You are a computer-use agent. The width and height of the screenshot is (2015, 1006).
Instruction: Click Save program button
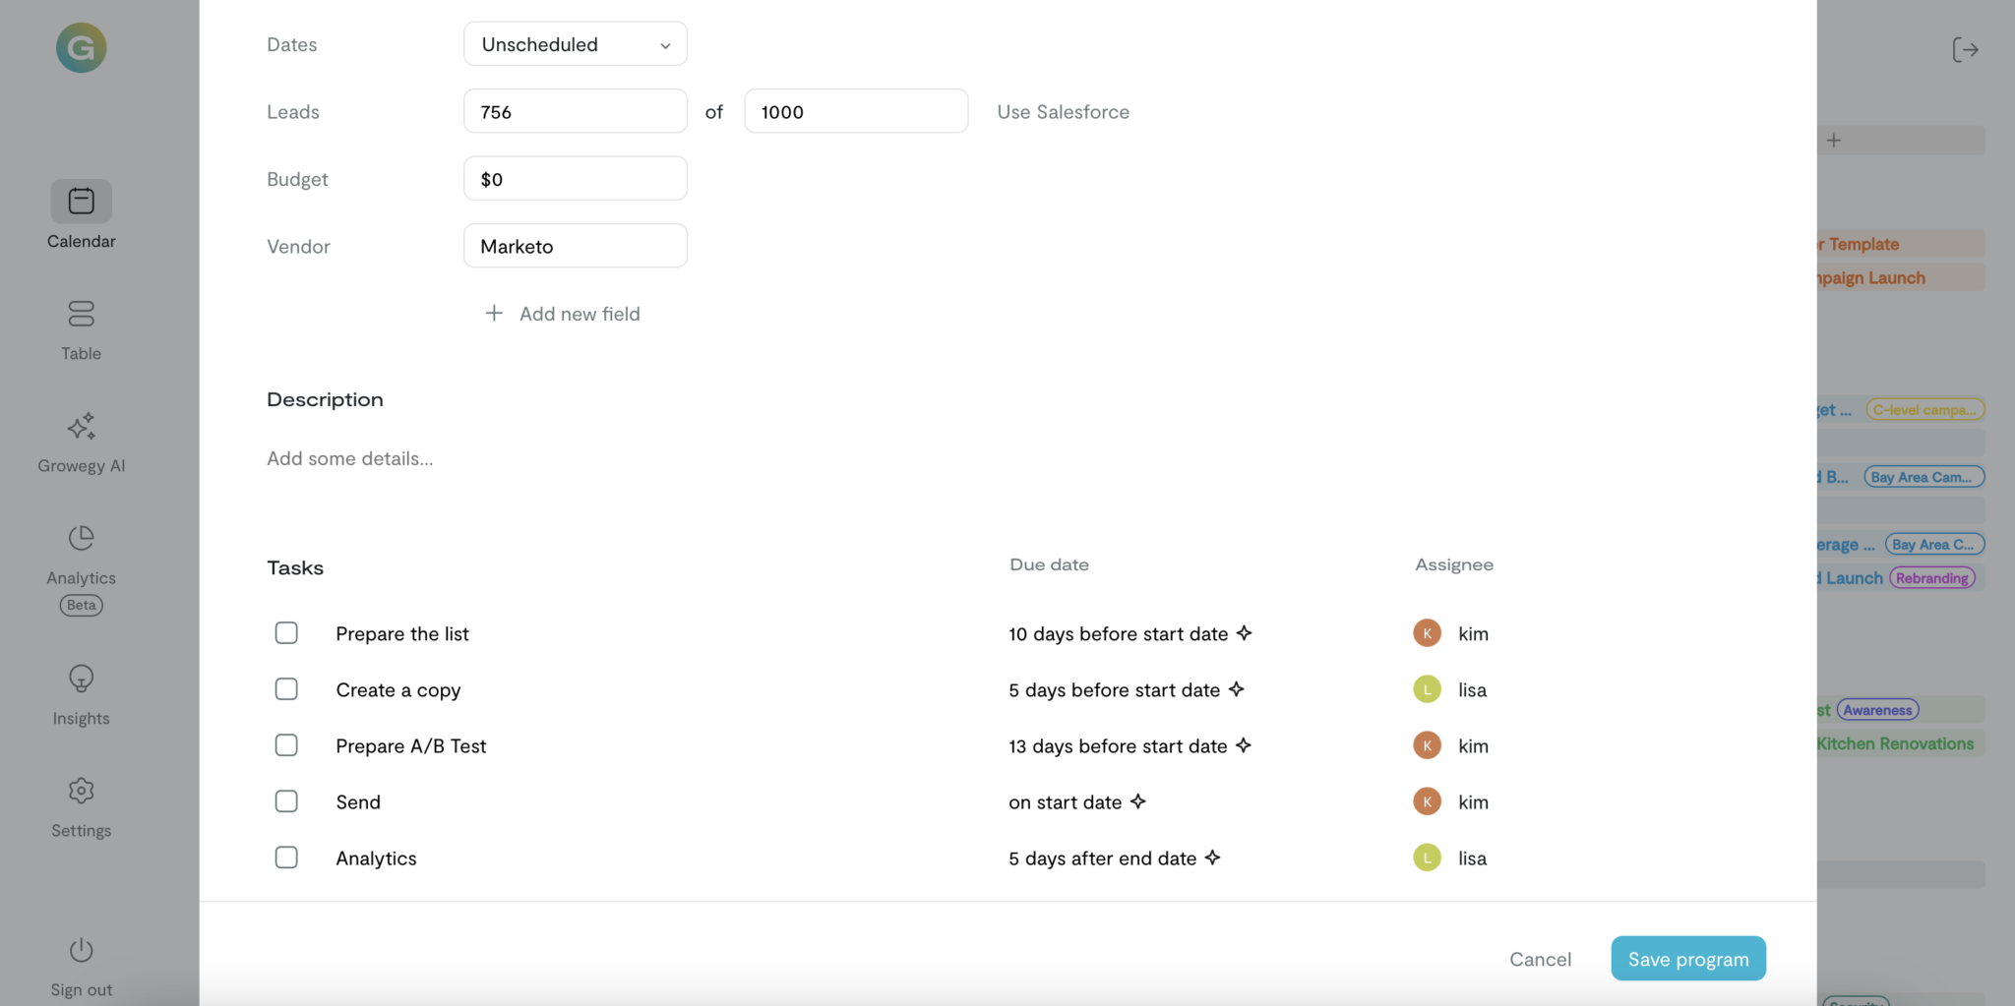1687,959
